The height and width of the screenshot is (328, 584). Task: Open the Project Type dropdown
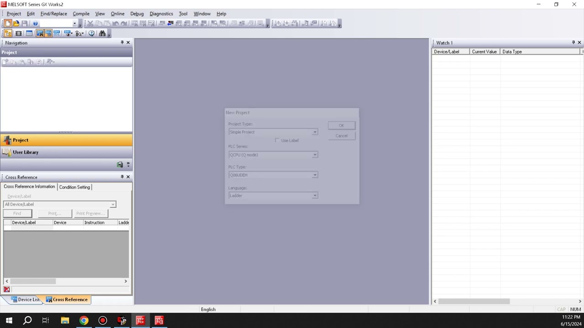(314, 132)
